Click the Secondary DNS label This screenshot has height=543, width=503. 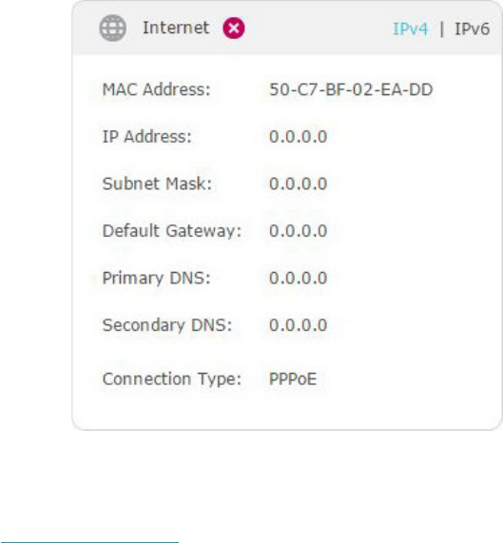[x=166, y=325]
